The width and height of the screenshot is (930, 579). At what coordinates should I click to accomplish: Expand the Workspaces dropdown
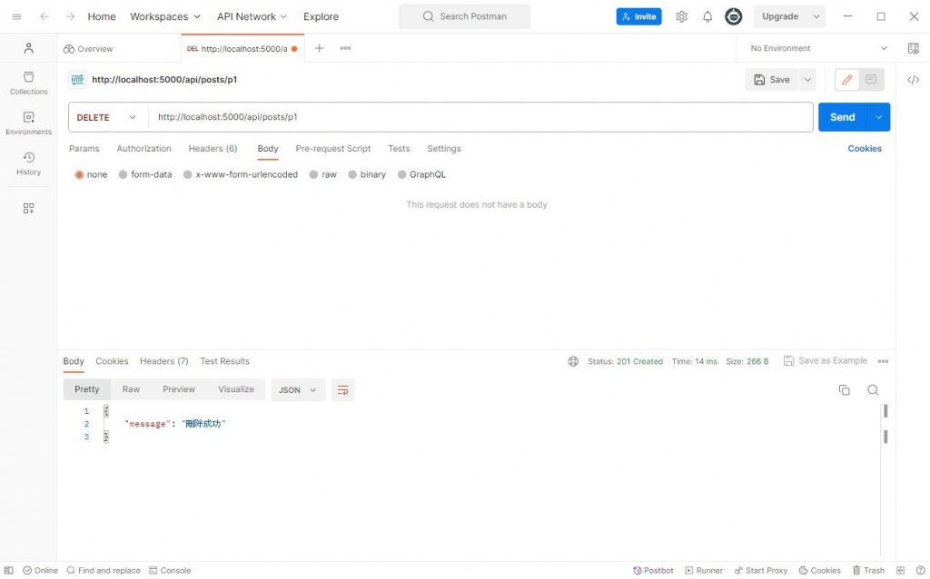pyautogui.click(x=165, y=16)
